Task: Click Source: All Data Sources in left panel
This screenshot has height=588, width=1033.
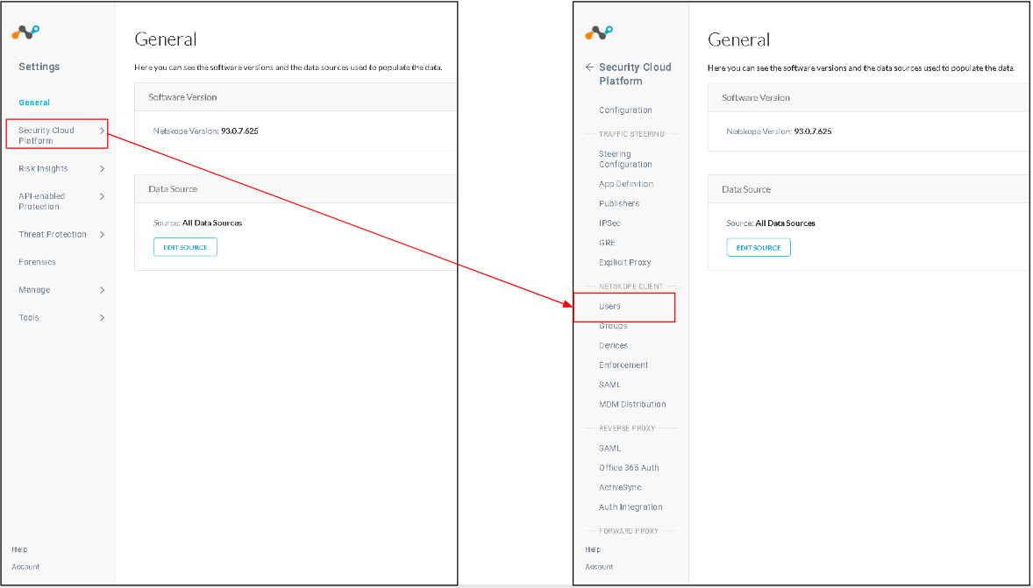Action: coord(197,223)
